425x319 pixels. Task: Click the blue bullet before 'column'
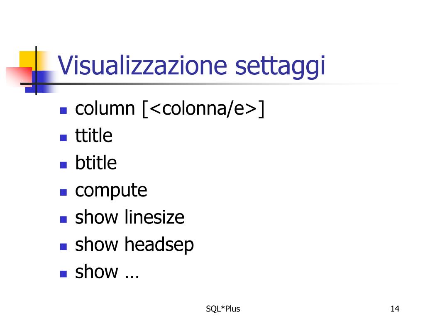tap(64, 110)
